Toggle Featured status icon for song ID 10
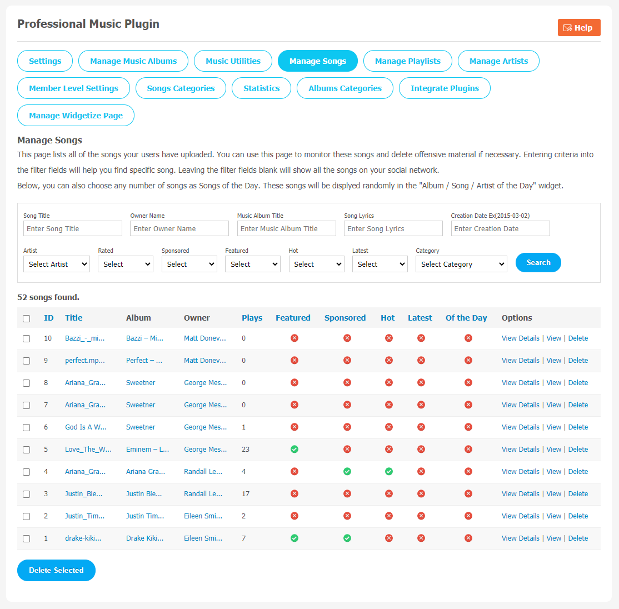 pos(294,338)
